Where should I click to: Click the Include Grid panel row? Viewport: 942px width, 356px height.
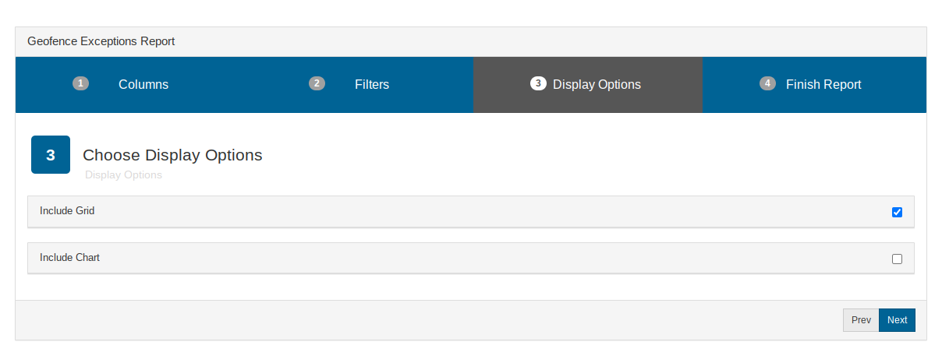point(471,212)
